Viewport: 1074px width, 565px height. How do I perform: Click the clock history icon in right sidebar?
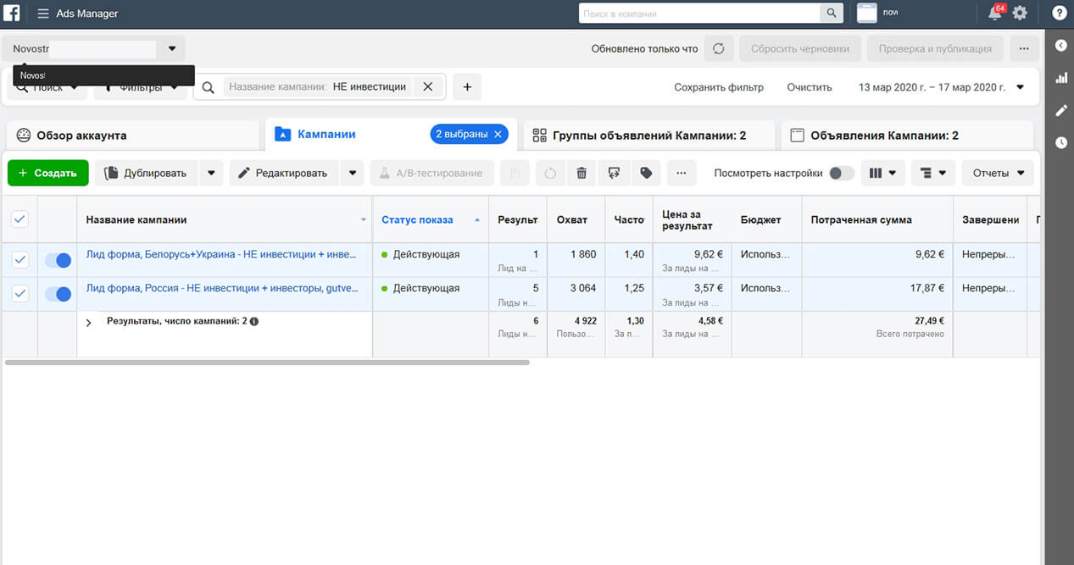tap(1060, 142)
